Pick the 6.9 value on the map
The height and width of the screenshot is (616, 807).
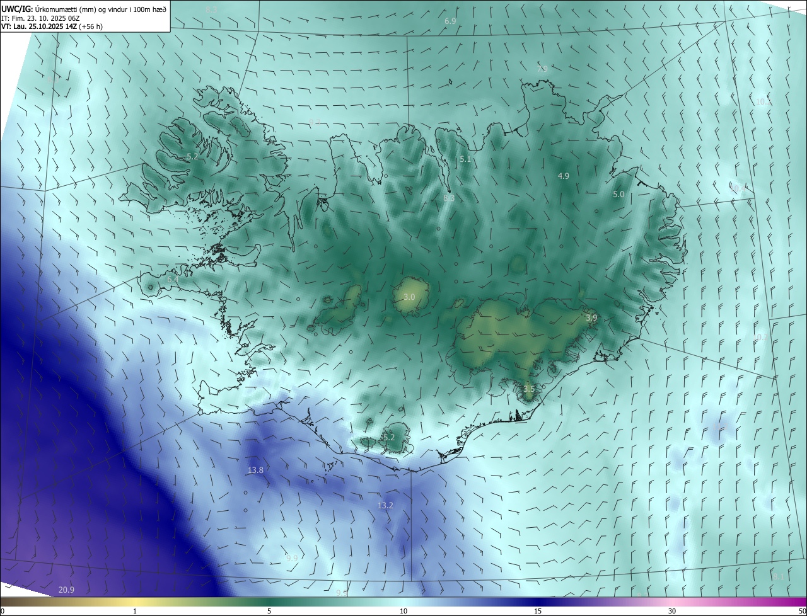click(450, 21)
